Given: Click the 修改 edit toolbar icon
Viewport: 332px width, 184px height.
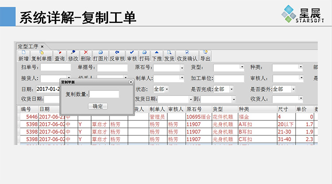Looking at the screenshot, I should [x=73, y=56].
